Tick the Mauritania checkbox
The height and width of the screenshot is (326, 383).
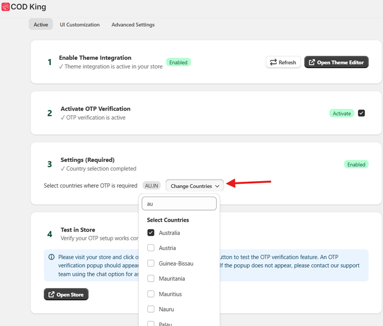(x=151, y=278)
